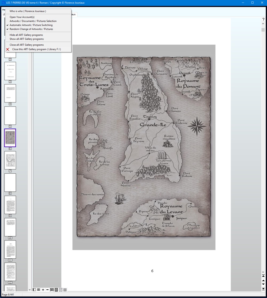267x298 pixels.
Task: Click the 'Page 6/441' status bar text
Action: 8,295
